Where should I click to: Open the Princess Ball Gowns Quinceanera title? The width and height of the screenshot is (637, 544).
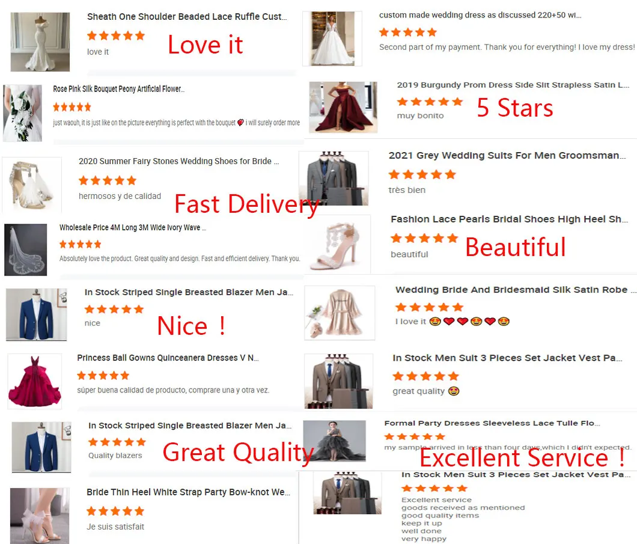pyautogui.click(x=168, y=358)
